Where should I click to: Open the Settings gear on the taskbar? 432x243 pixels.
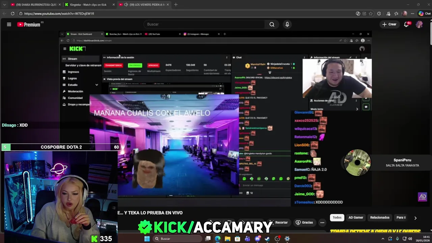click(x=287, y=239)
